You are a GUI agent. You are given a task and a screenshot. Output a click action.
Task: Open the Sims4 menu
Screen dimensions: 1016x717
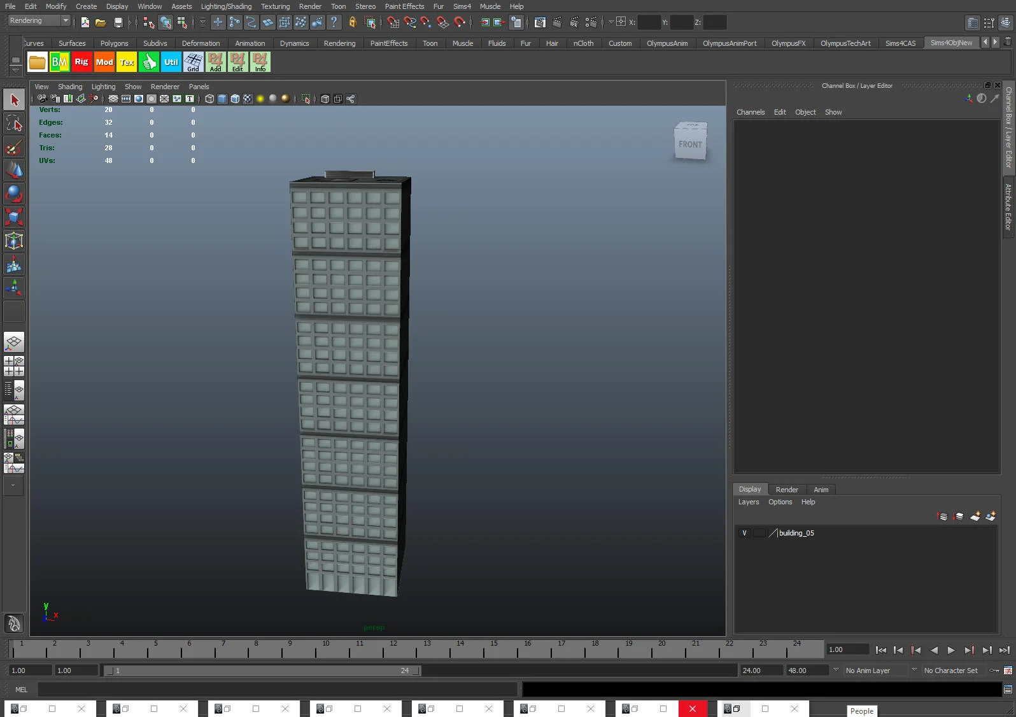tap(462, 6)
